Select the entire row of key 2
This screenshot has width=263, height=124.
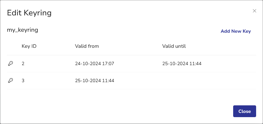[131, 64]
